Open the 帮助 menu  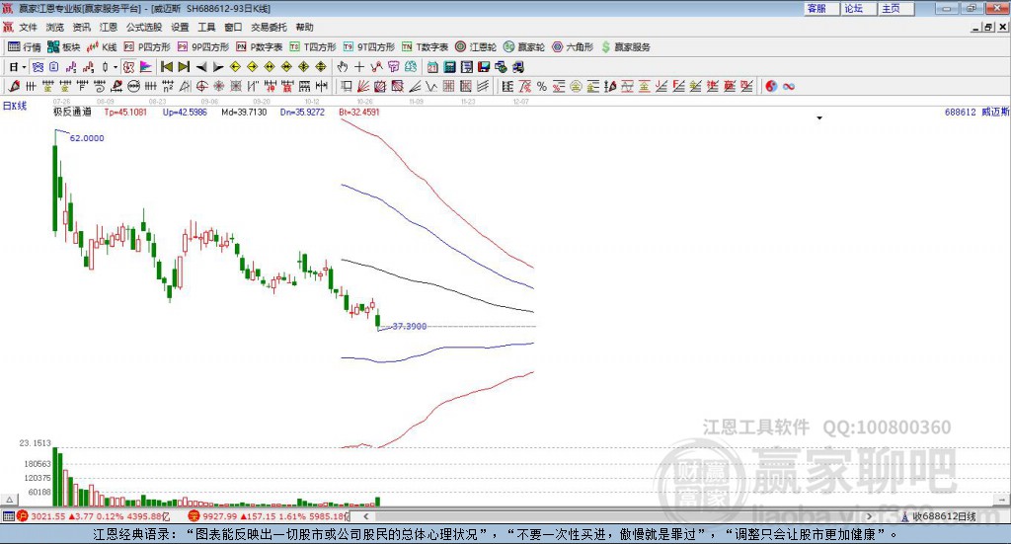(x=304, y=27)
